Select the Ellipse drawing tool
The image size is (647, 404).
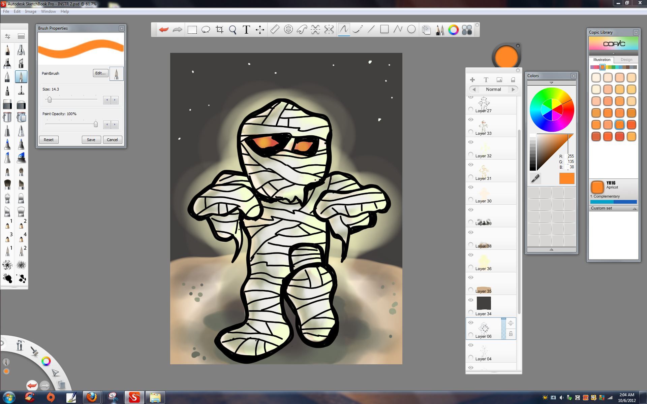(411, 30)
